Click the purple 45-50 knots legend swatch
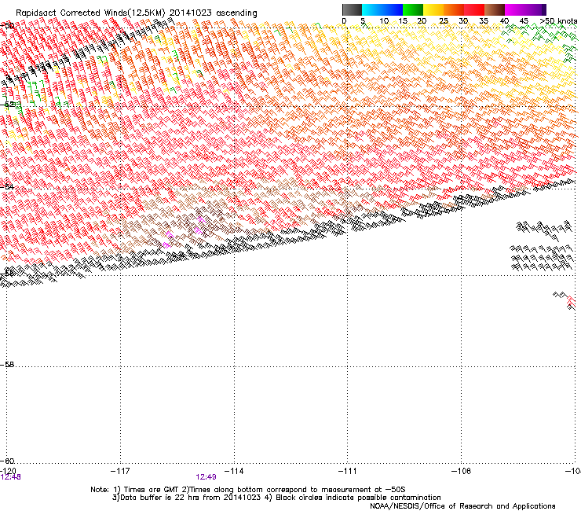Screen dimensions: 581x511 (535, 9)
